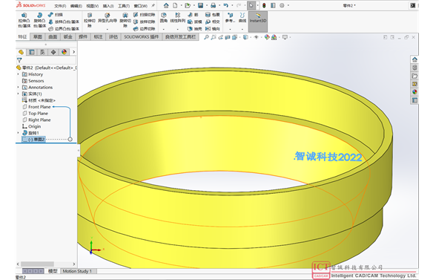Screen dimensions: 433x280
Task: Expand the Annotations tree node
Action: 19,87
